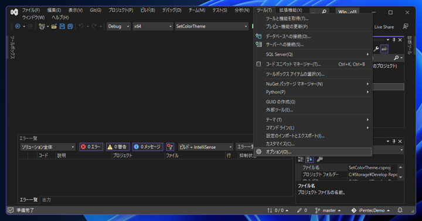Click the navigate backward arrow icon
Screen dimensions: 422x221
tap(18, 26)
